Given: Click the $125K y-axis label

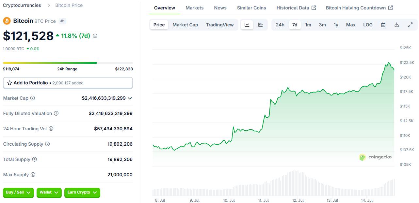Looking at the screenshot, I should [405, 48].
